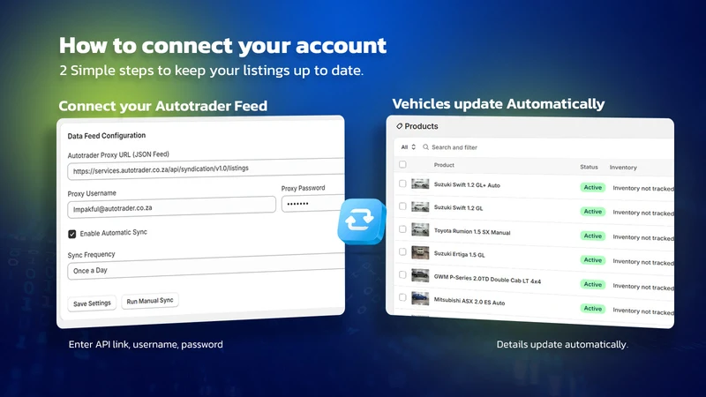Click the Data Feed Configuration heading
Screen dimensions: 706x397
(106, 136)
